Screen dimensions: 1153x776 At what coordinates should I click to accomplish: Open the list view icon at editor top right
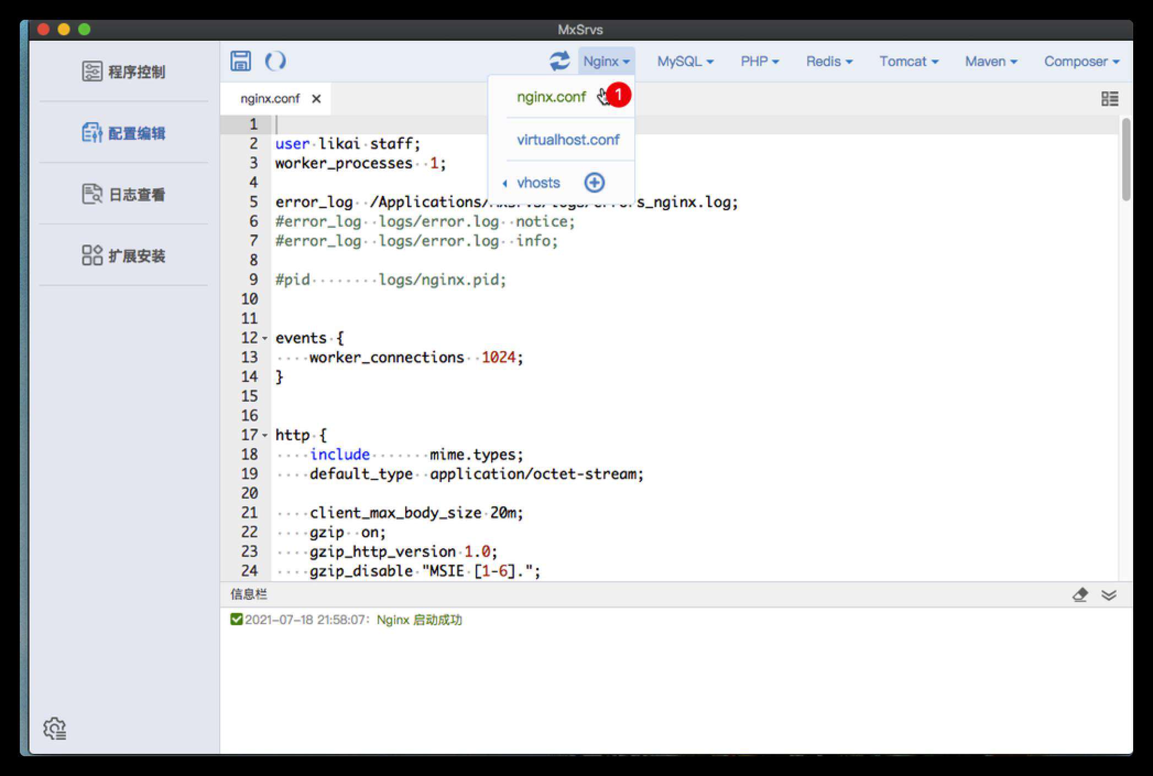(x=1110, y=99)
